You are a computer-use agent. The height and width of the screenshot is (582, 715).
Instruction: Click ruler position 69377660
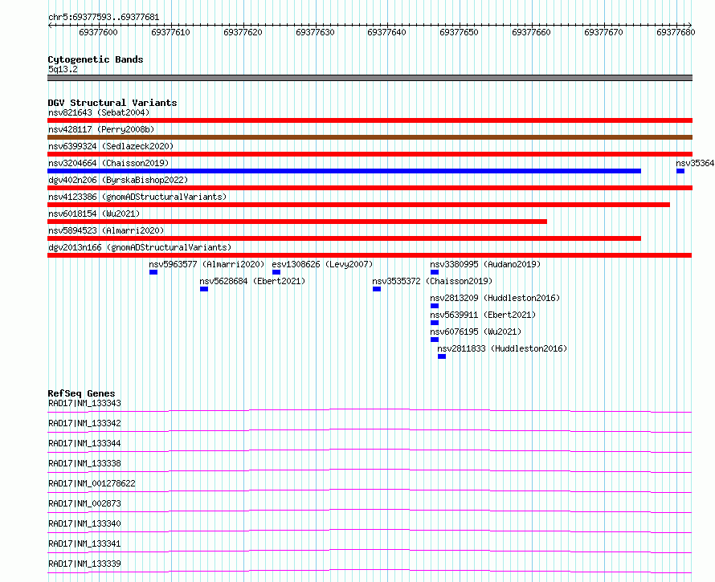click(x=531, y=32)
